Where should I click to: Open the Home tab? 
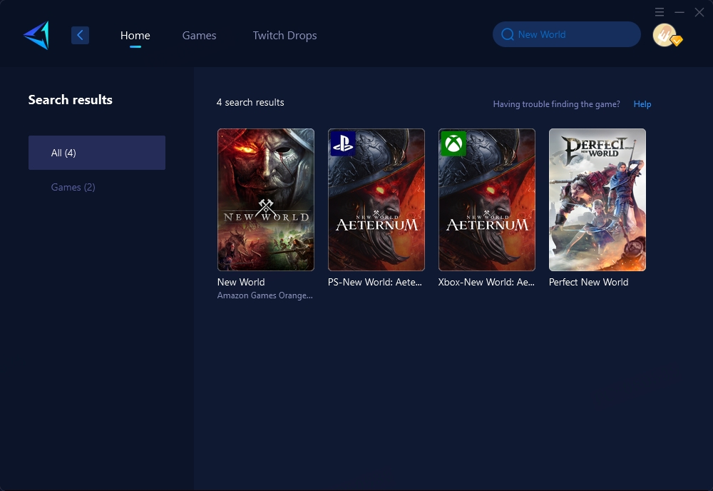[x=135, y=36]
